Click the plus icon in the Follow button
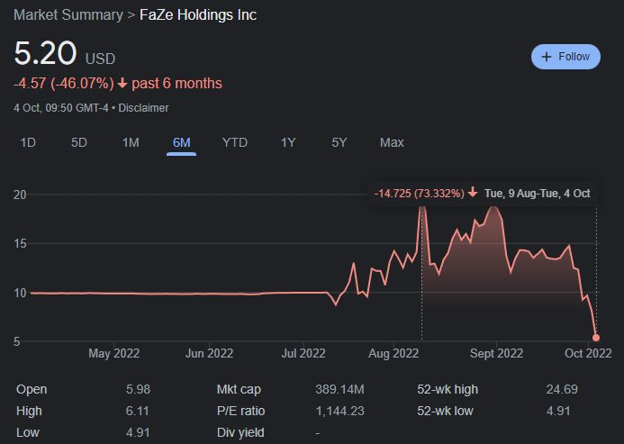Image resolution: width=624 pixels, height=444 pixels. (x=547, y=57)
